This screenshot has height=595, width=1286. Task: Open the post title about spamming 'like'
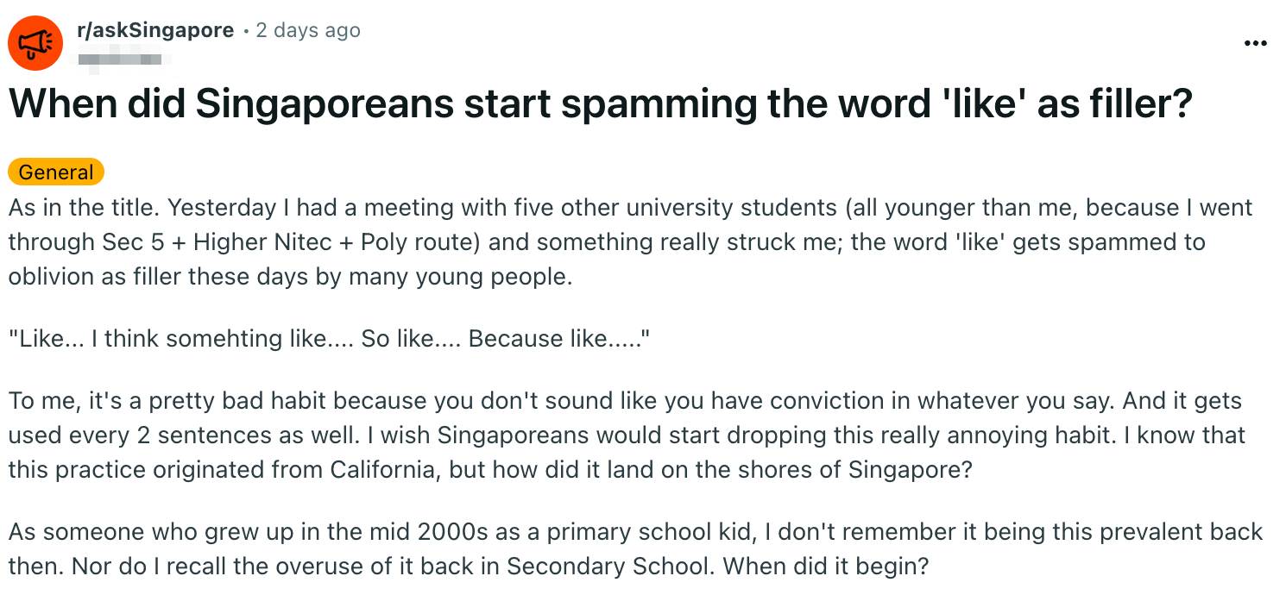coord(600,104)
